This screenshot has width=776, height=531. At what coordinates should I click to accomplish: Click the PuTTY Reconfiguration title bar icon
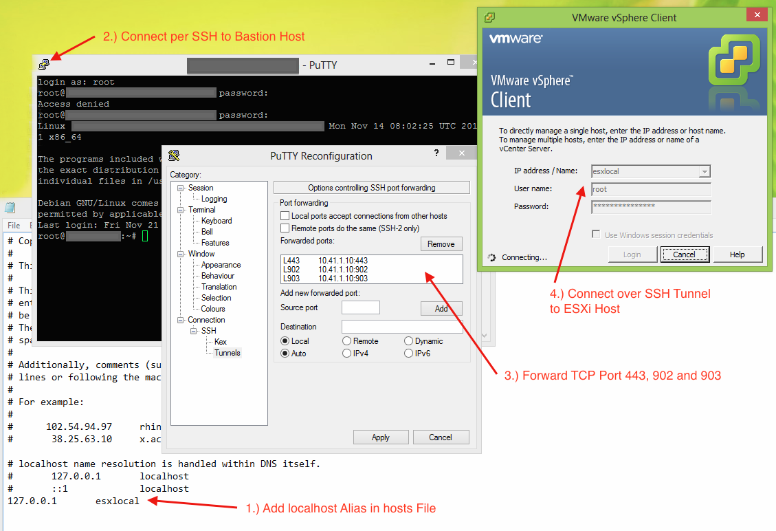(x=174, y=155)
